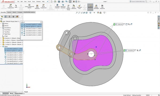The image size is (160, 96).
Task: Toggle the section view icon in view toolbar
Action: [84, 13]
